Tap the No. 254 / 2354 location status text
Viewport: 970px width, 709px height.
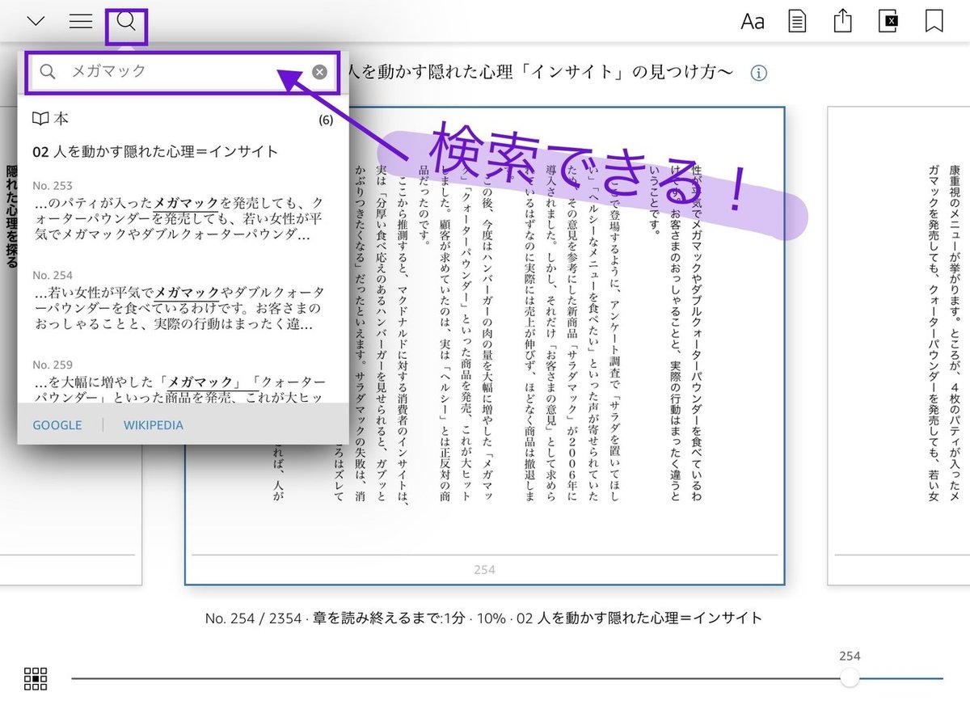483,618
